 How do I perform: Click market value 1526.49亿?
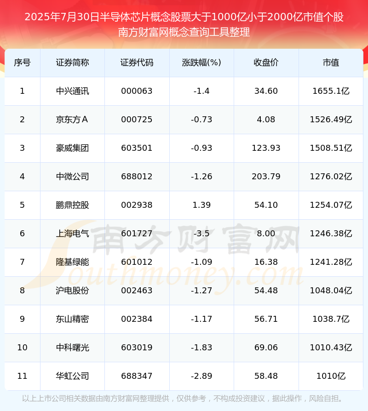pos(331,120)
